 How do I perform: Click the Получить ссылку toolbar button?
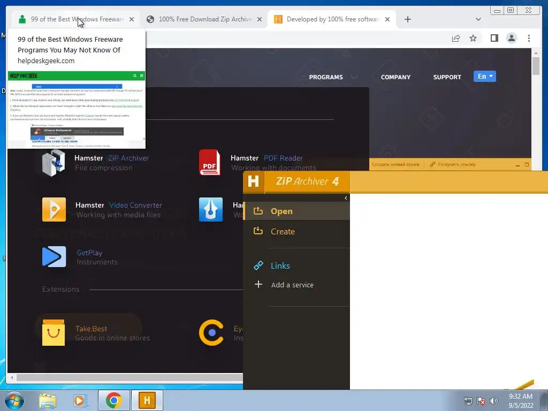coord(453,164)
